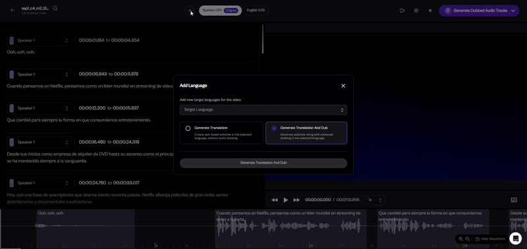Select 'Que cambió para siempre' timeline waveform segment
This screenshot has width=527, height=249.
point(433,229)
